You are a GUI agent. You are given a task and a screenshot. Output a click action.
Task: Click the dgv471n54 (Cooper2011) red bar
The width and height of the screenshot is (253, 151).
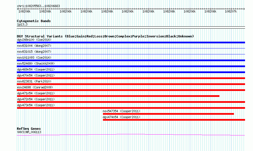pos(118,96)
